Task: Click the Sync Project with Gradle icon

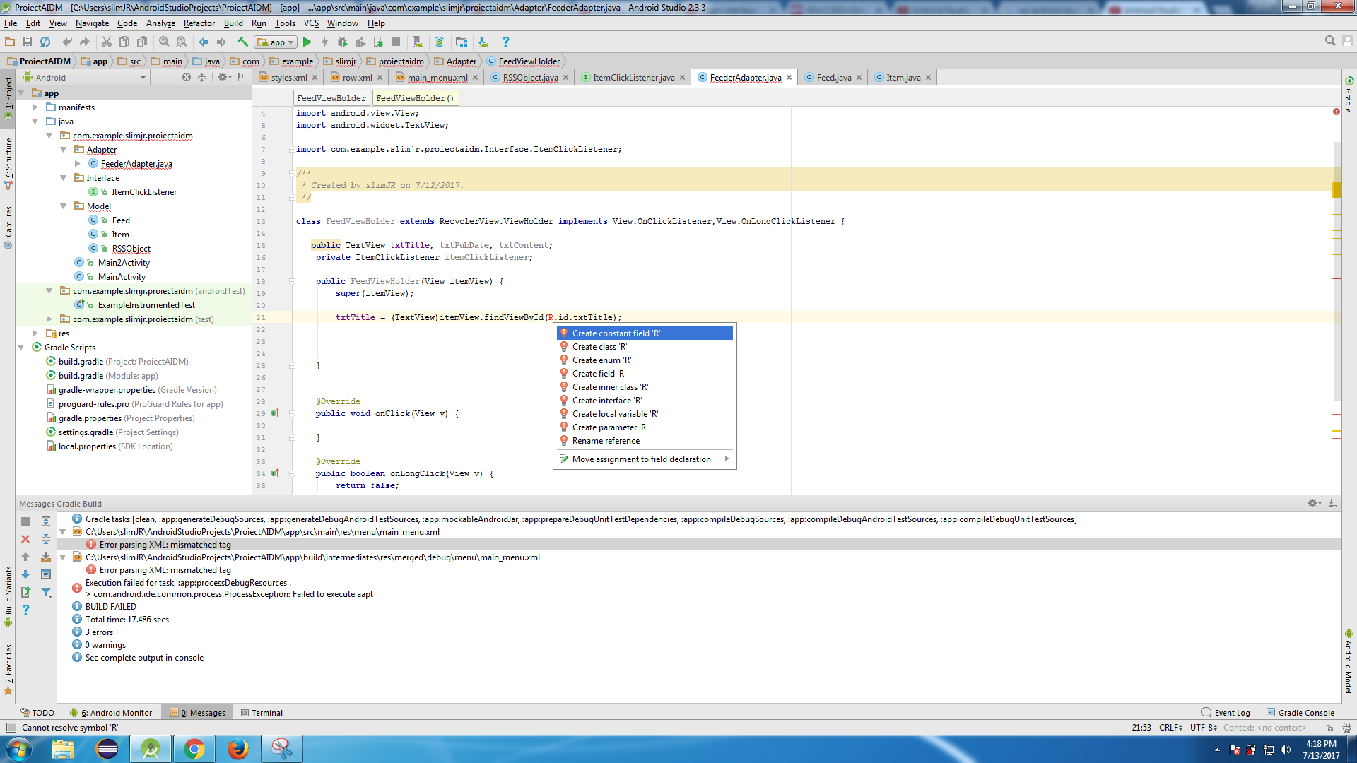Action: coord(439,42)
